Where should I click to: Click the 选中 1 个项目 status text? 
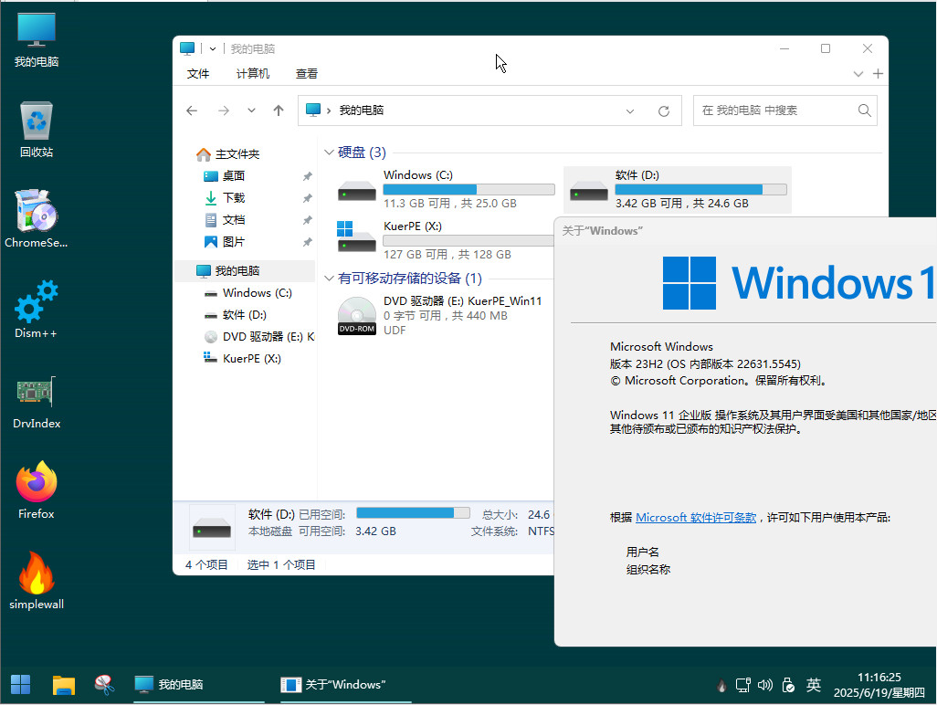tap(281, 565)
